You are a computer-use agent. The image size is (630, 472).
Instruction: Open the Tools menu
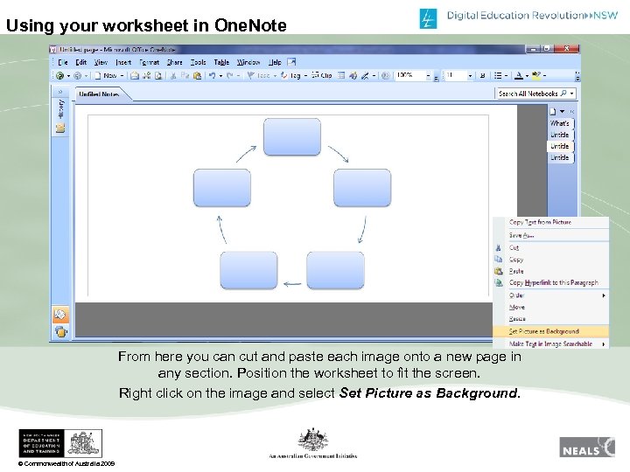pos(198,62)
